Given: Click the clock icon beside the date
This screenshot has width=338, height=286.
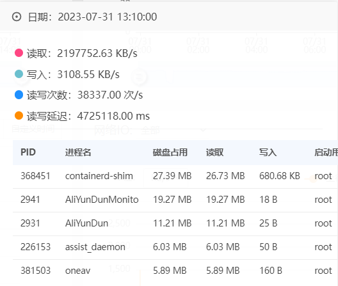Looking at the screenshot, I should [x=17, y=17].
